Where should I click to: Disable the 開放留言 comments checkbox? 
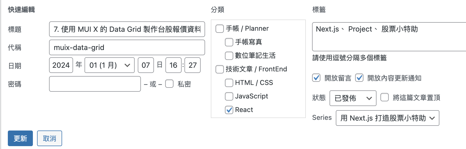pos(316,78)
